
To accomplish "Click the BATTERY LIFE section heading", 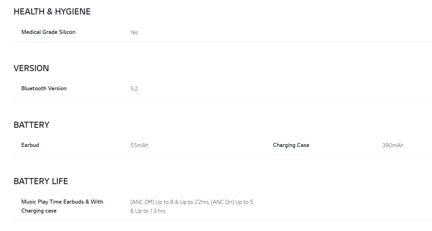I will [x=41, y=181].
